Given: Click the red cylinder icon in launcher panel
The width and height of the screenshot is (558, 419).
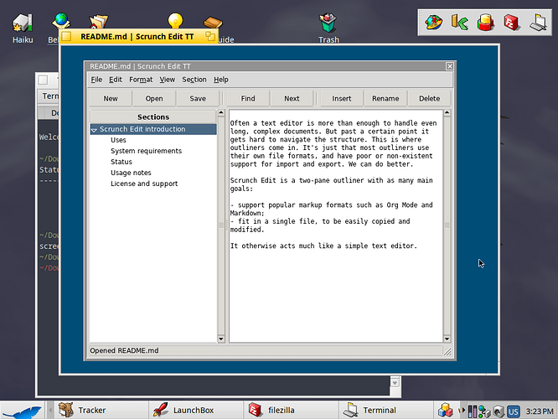Looking at the screenshot, I should [484, 22].
